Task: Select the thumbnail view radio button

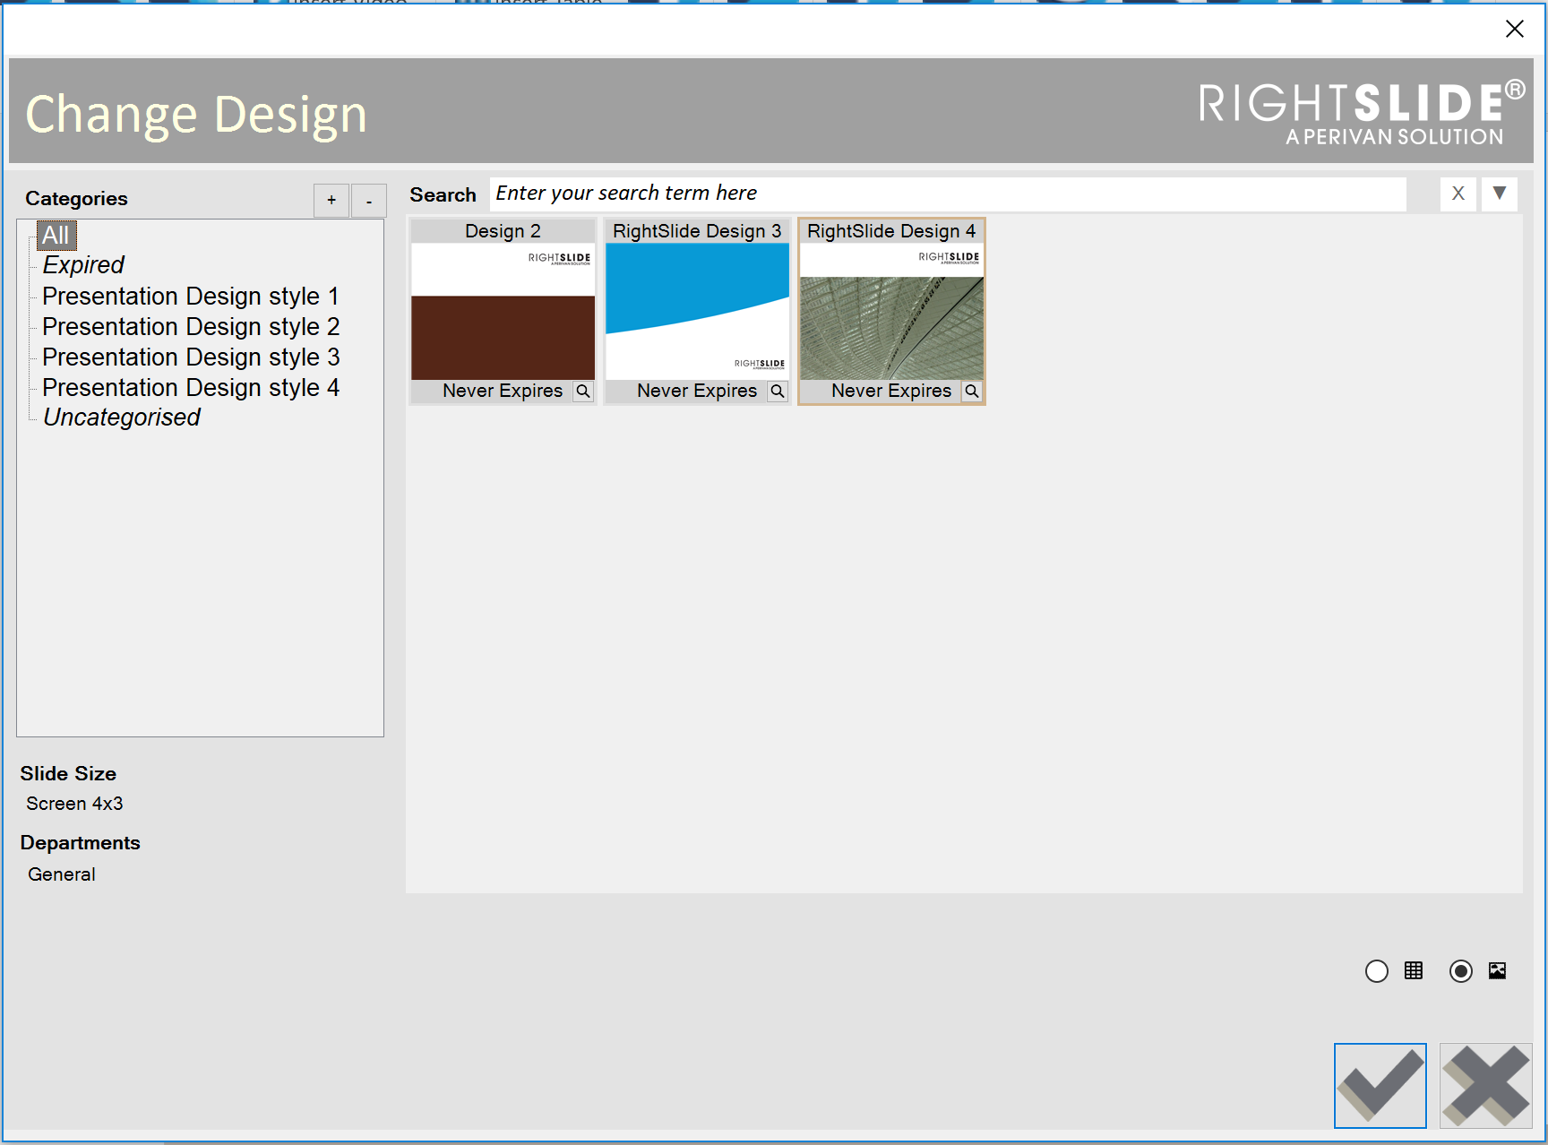Action: tap(1461, 971)
